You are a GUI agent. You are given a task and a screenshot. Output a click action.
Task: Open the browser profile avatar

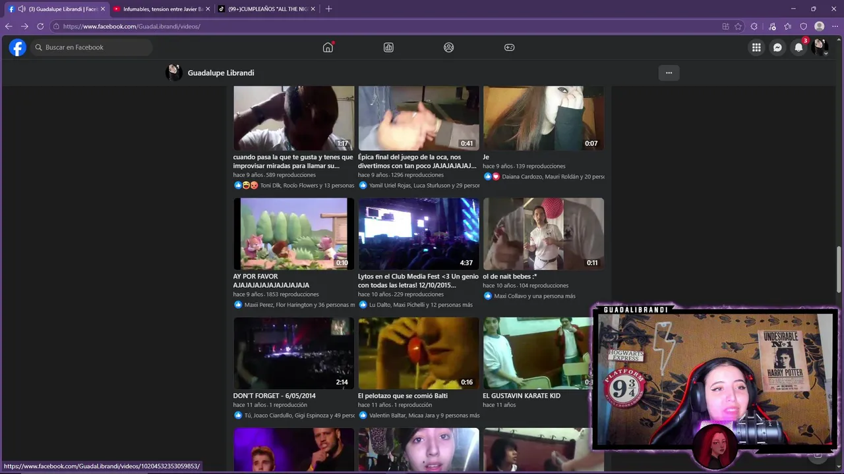pos(820,26)
